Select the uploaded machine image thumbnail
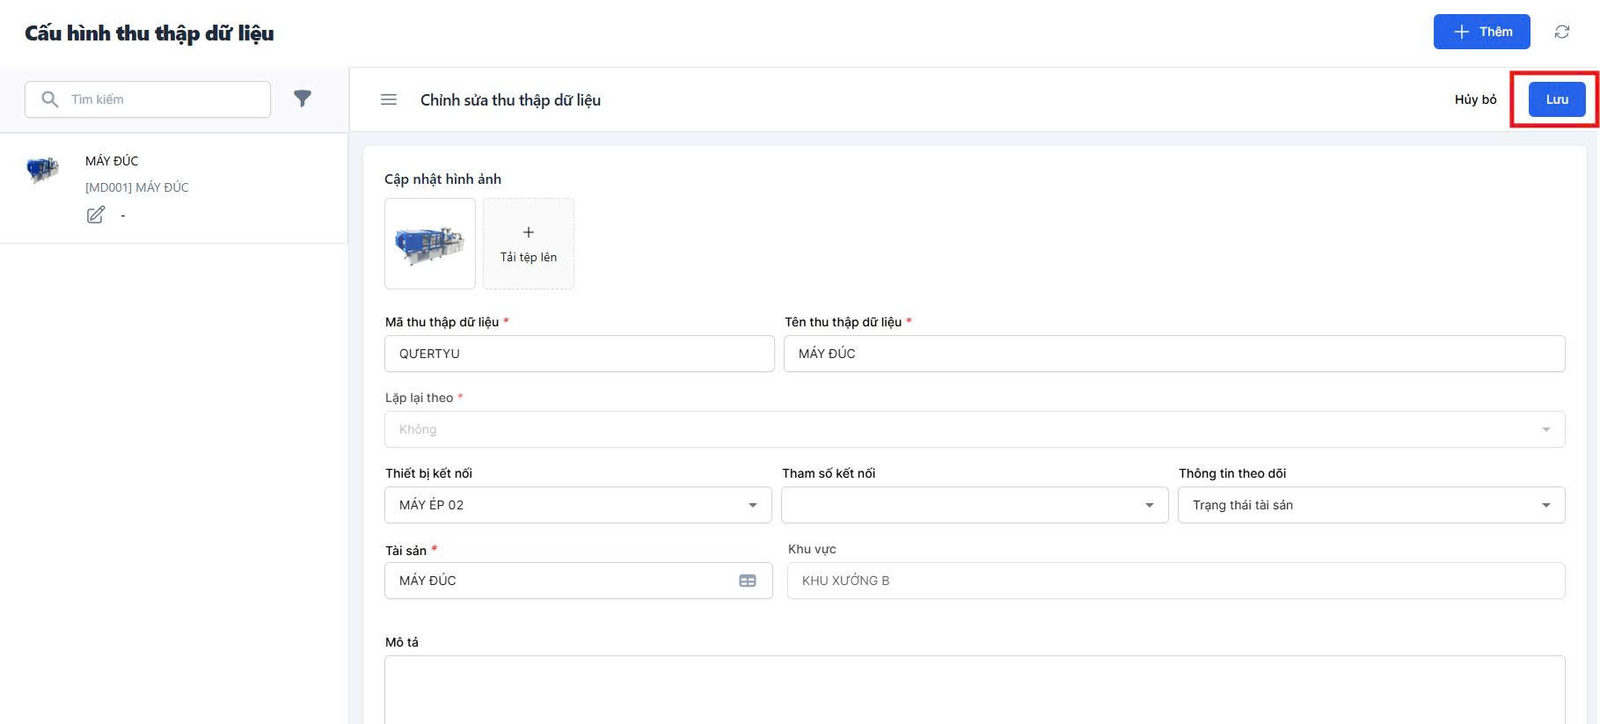 coord(430,244)
